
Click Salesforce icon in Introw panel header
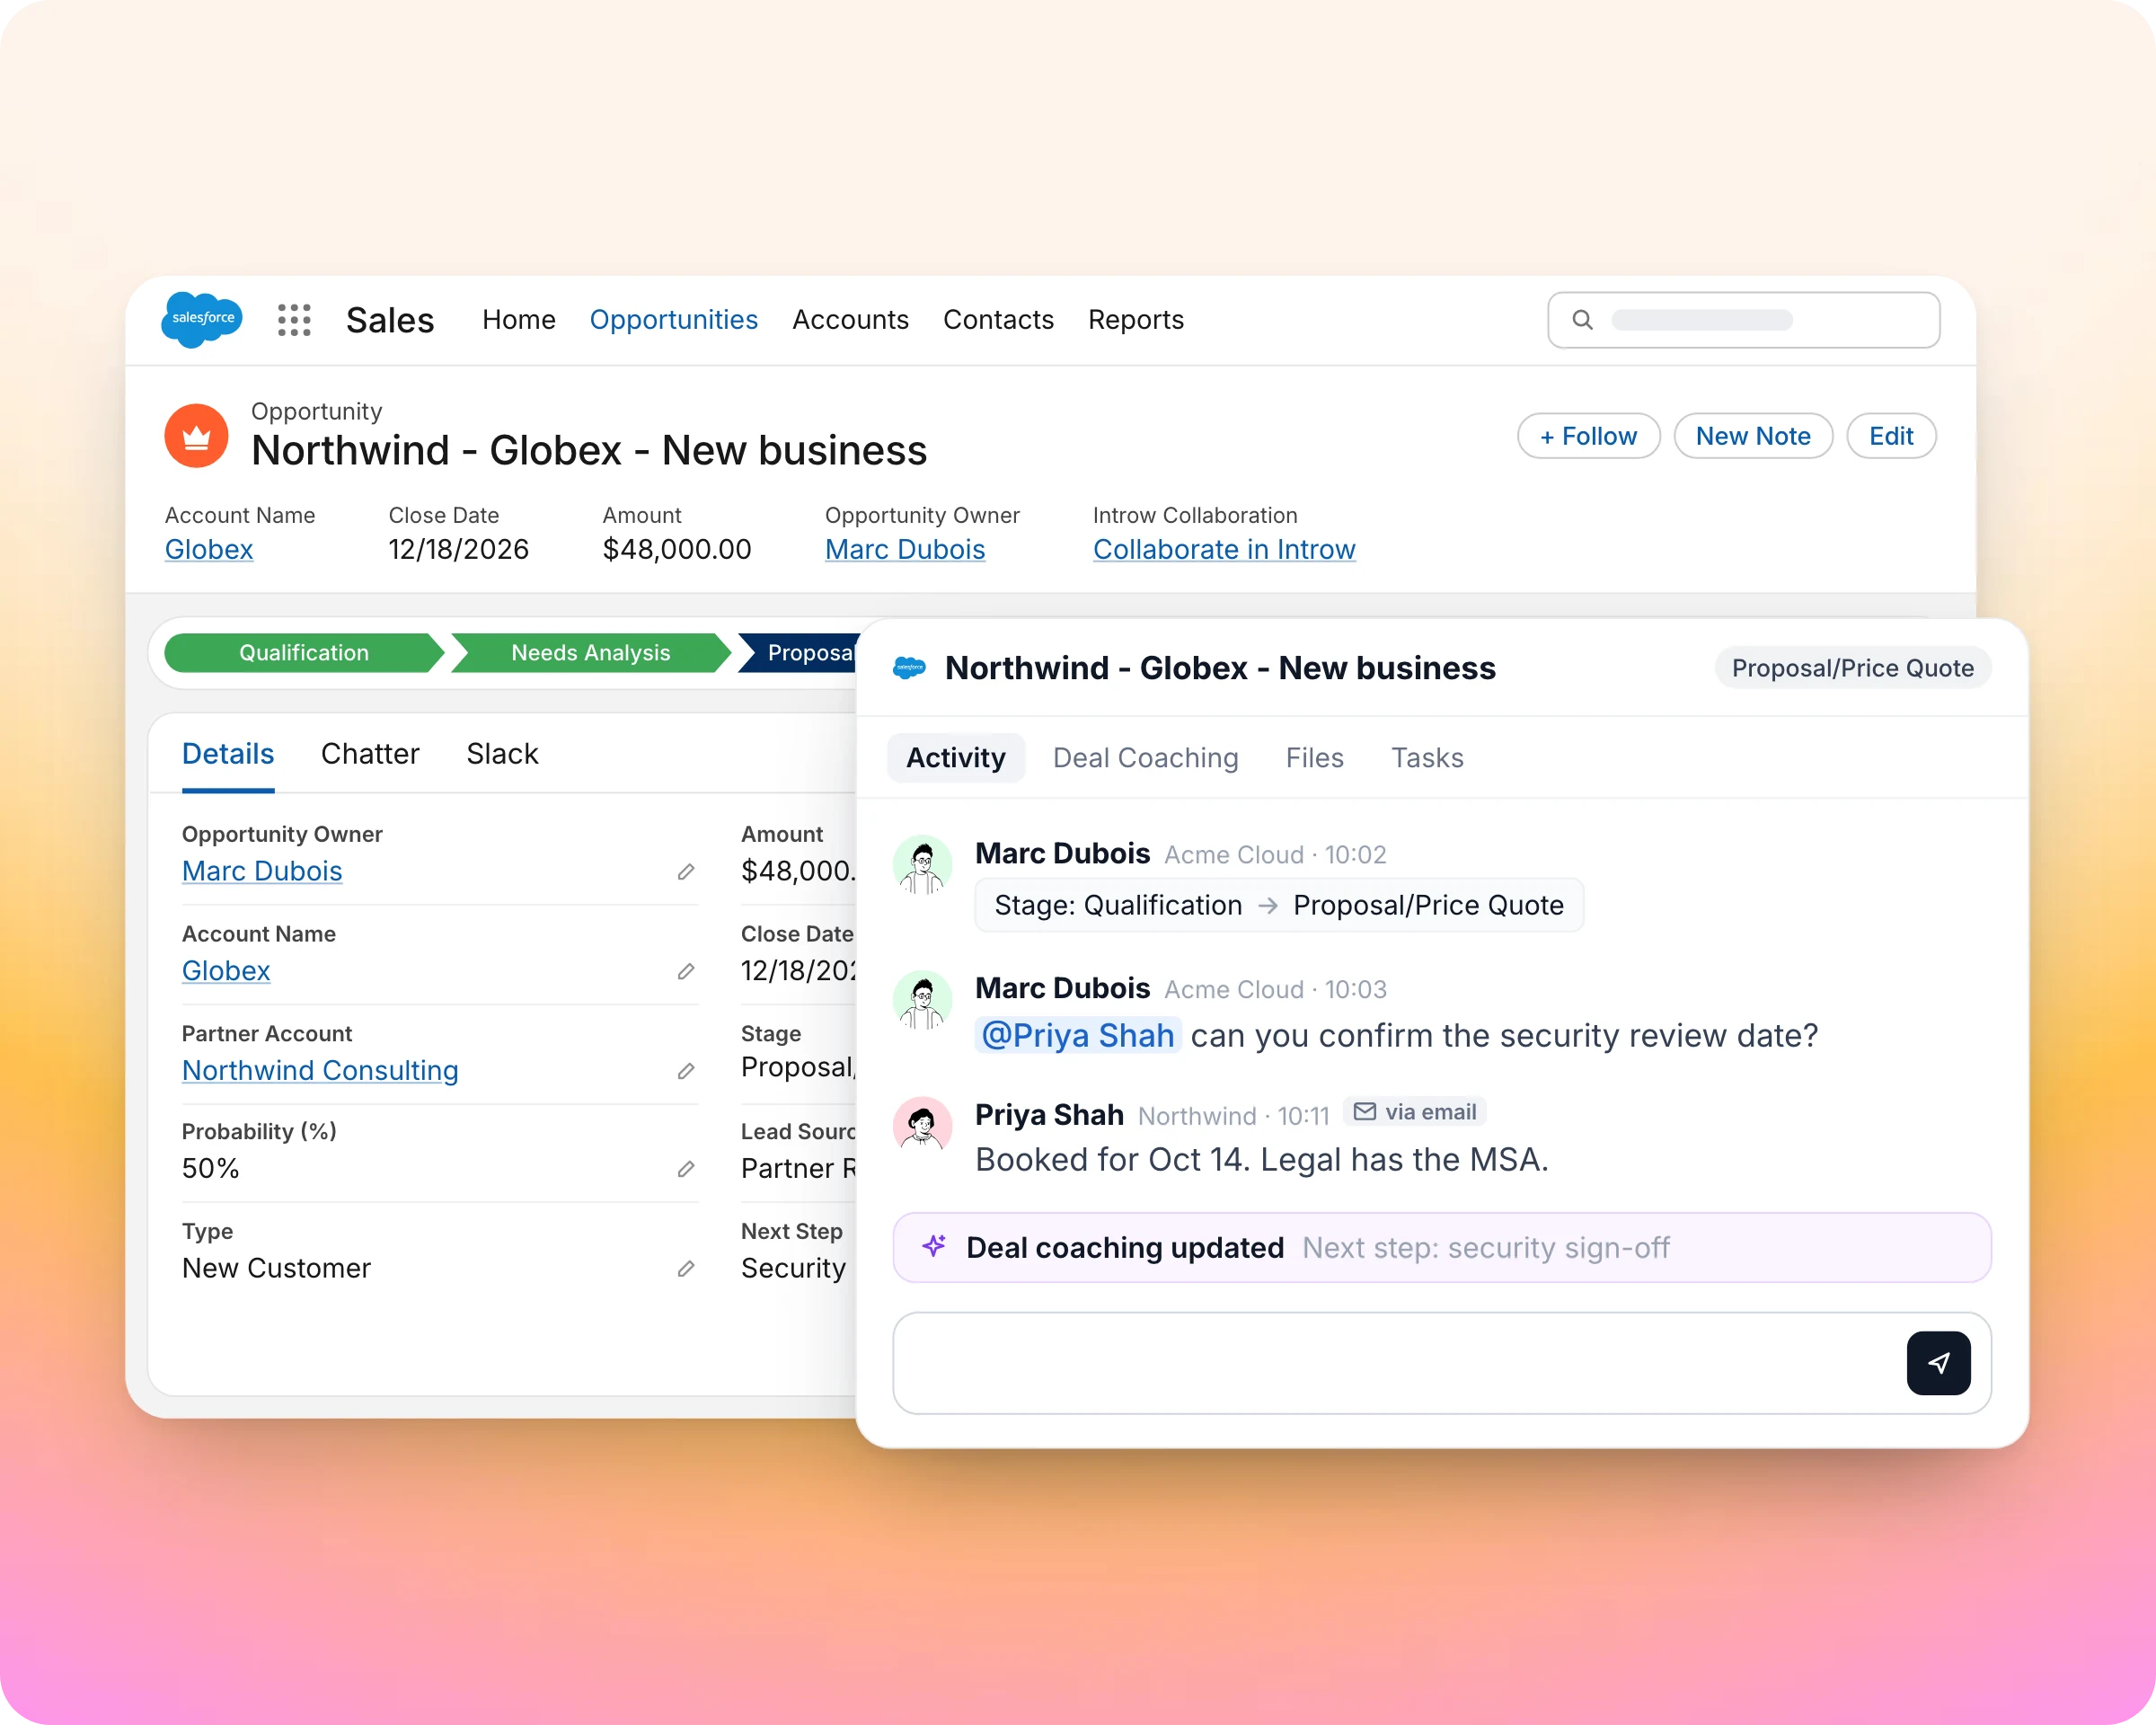(909, 668)
